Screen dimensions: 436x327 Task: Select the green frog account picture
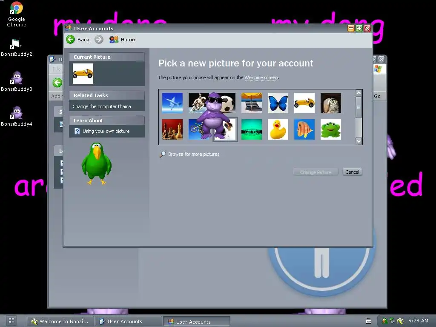click(x=330, y=129)
